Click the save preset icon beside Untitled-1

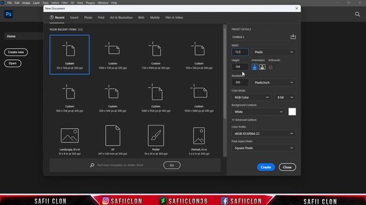point(293,36)
